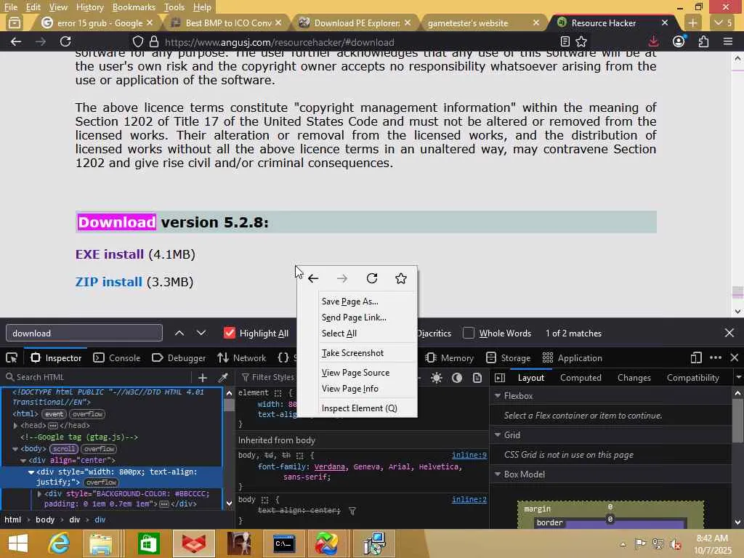Switch to the Console tab

(x=117, y=357)
